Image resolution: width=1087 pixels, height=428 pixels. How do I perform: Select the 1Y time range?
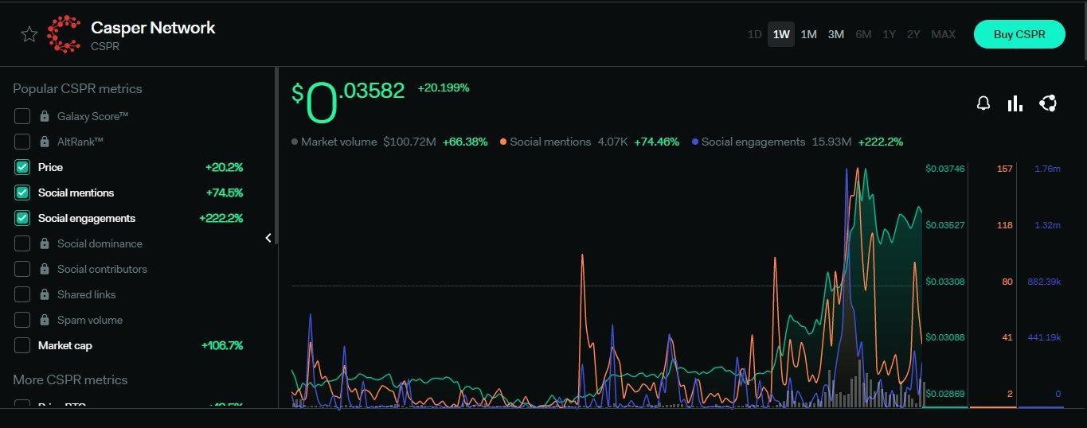click(x=889, y=34)
